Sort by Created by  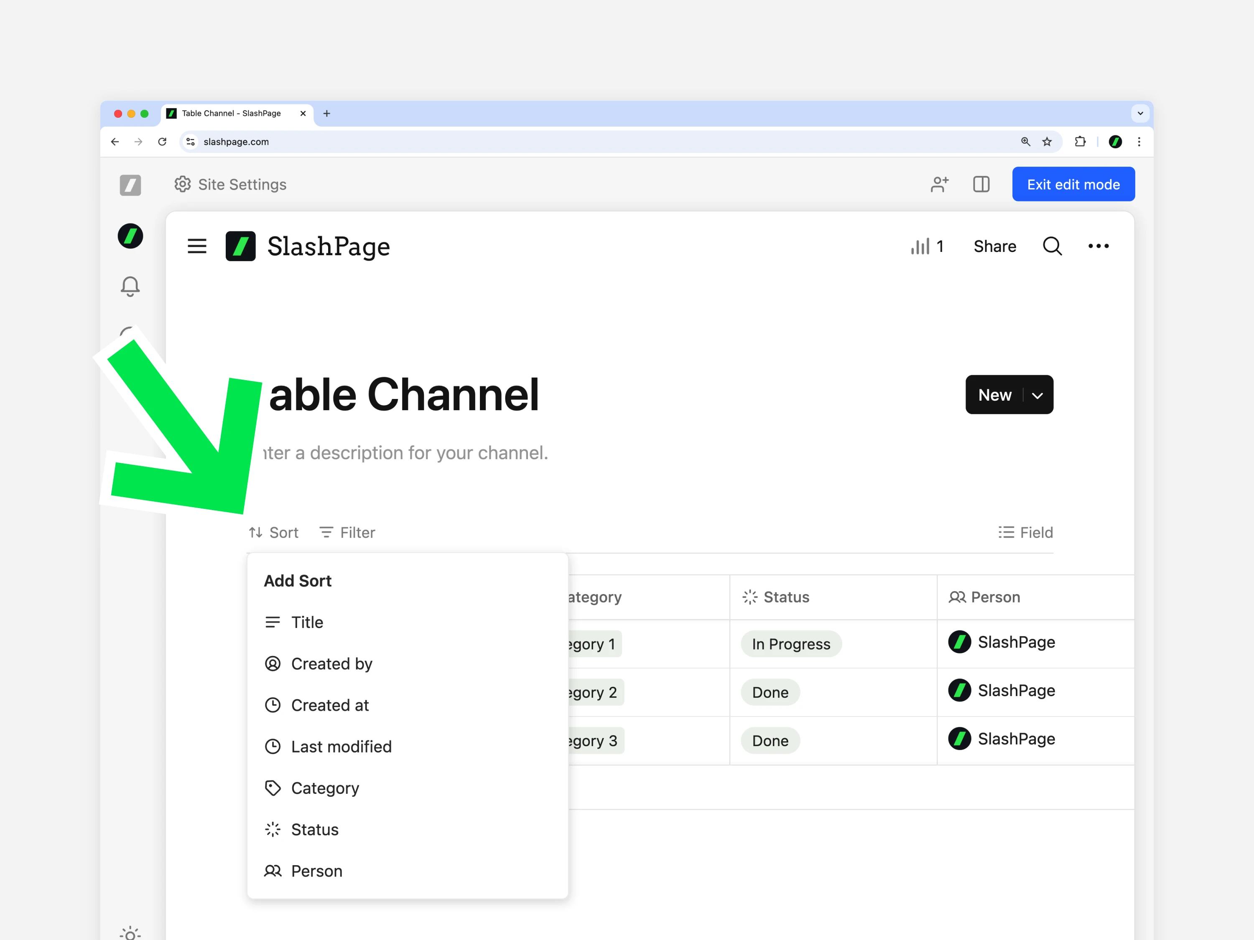coord(407,663)
